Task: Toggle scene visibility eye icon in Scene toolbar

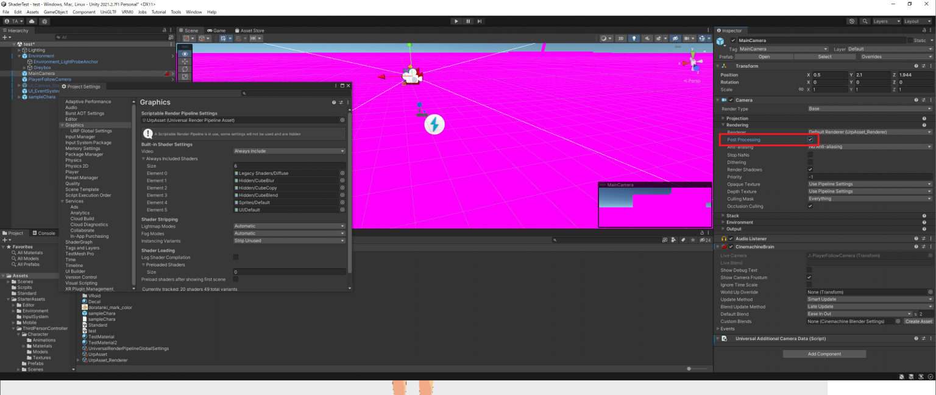Action: point(676,38)
